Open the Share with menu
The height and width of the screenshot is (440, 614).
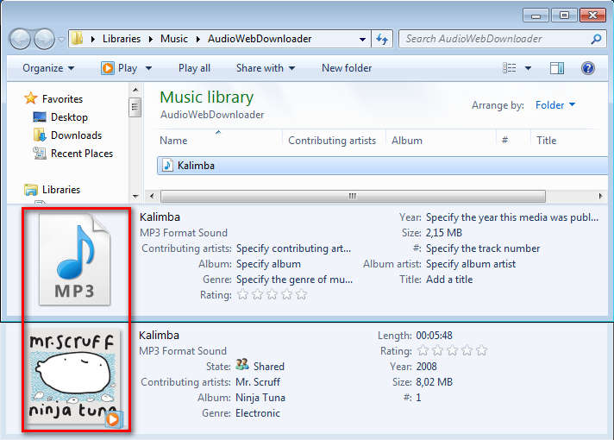pos(266,68)
